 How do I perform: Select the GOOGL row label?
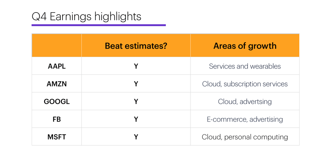[57, 102]
